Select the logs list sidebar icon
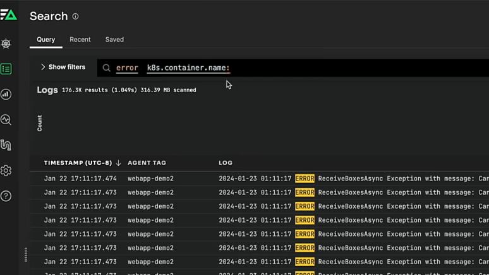 coord(6,69)
